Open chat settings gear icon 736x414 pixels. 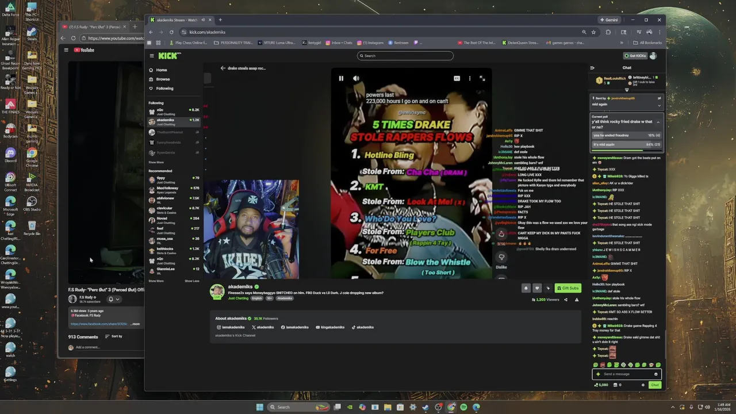coord(643,385)
